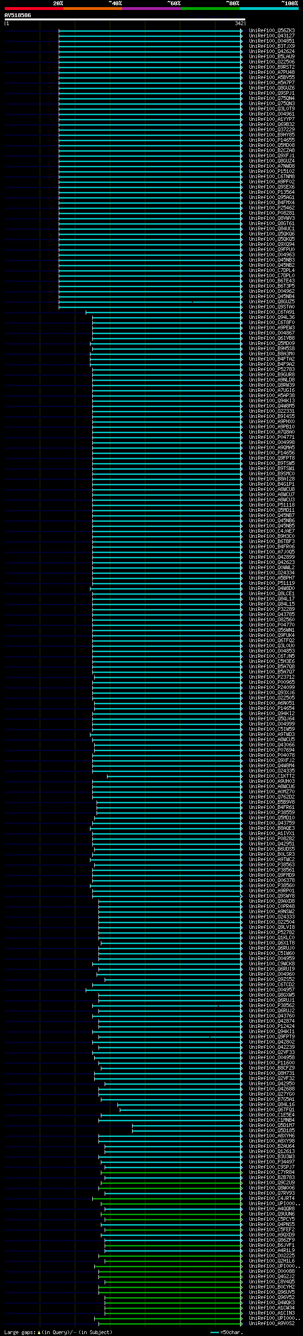Click hit label UniRef100_C6TJN5
Image resolution: width=303 pixels, height=1336 pixels.
pos(272,656)
